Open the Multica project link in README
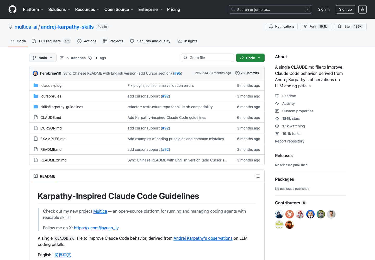375x260 pixels. [100, 211]
